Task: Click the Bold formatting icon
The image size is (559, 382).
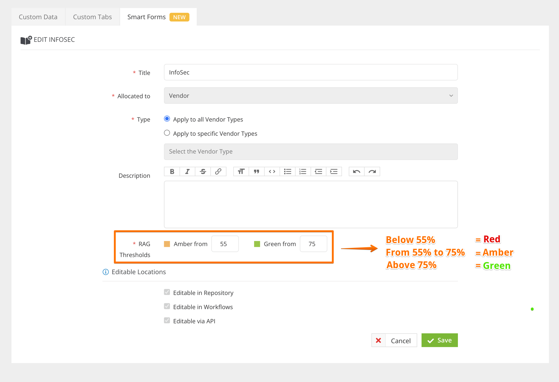Action: pyautogui.click(x=172, y=172)
